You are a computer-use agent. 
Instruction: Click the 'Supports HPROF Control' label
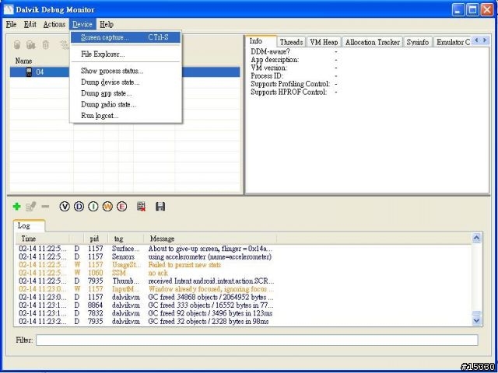coord(289,92)
